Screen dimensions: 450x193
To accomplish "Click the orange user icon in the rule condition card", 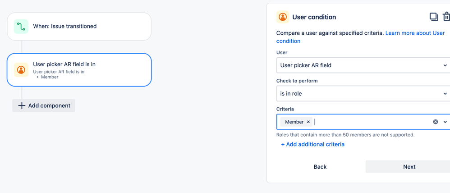I will pyautogui.click(x=21, y=70).
